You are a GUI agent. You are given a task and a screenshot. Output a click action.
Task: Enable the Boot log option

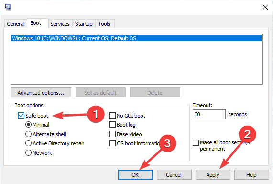pos(112,125)
